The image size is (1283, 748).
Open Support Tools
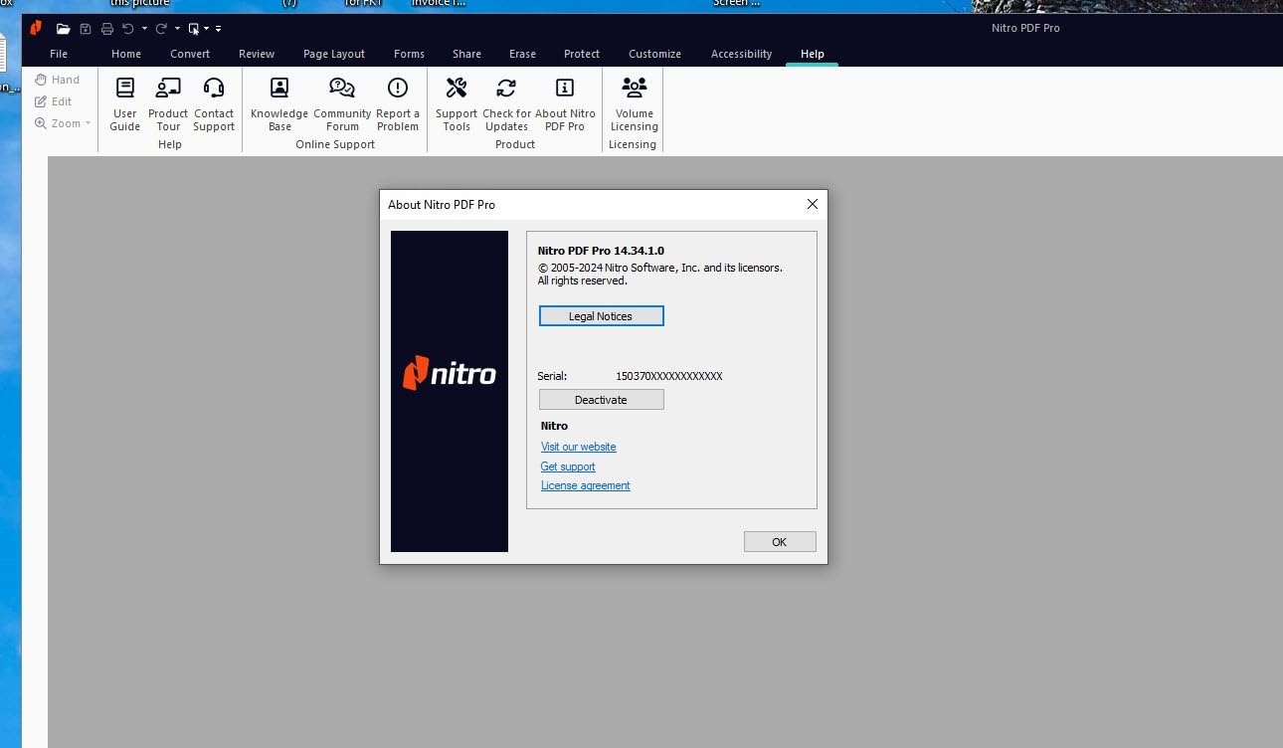pyautogui.click(x=457, y=102)
